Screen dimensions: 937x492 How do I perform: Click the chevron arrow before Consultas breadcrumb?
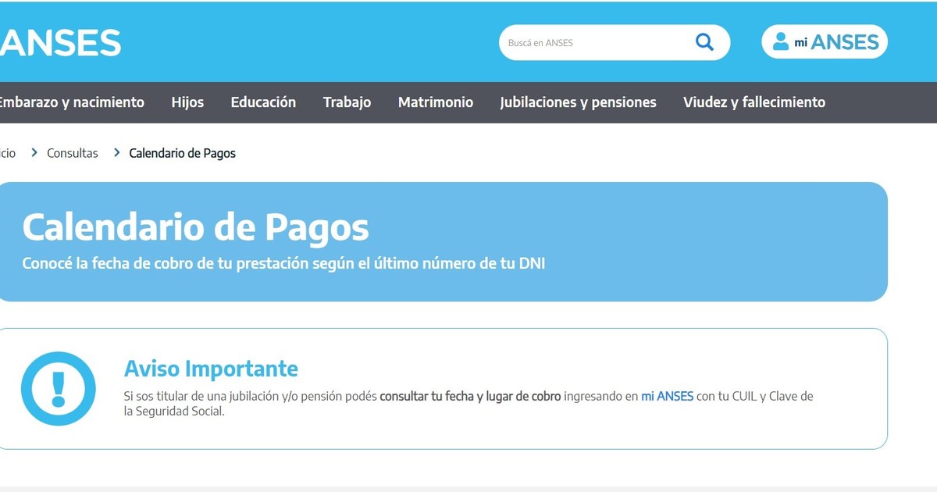pyautogui.click(x=34, y=153)
